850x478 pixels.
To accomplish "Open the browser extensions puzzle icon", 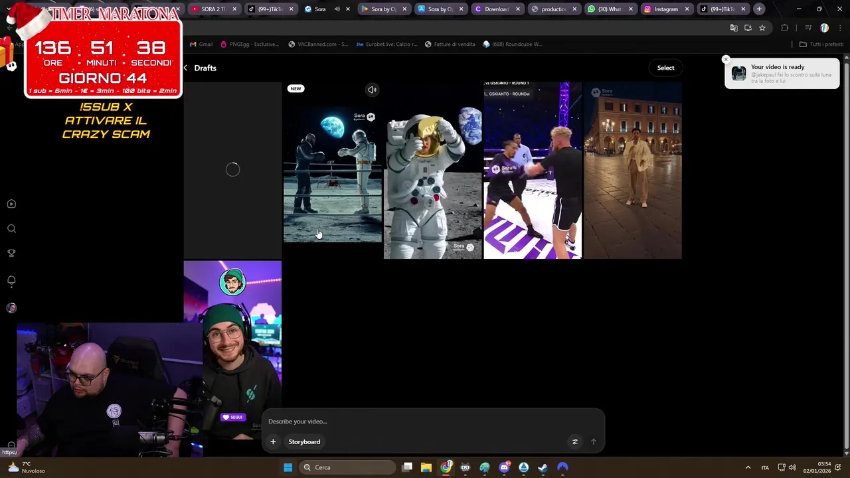I will point(785,28).
